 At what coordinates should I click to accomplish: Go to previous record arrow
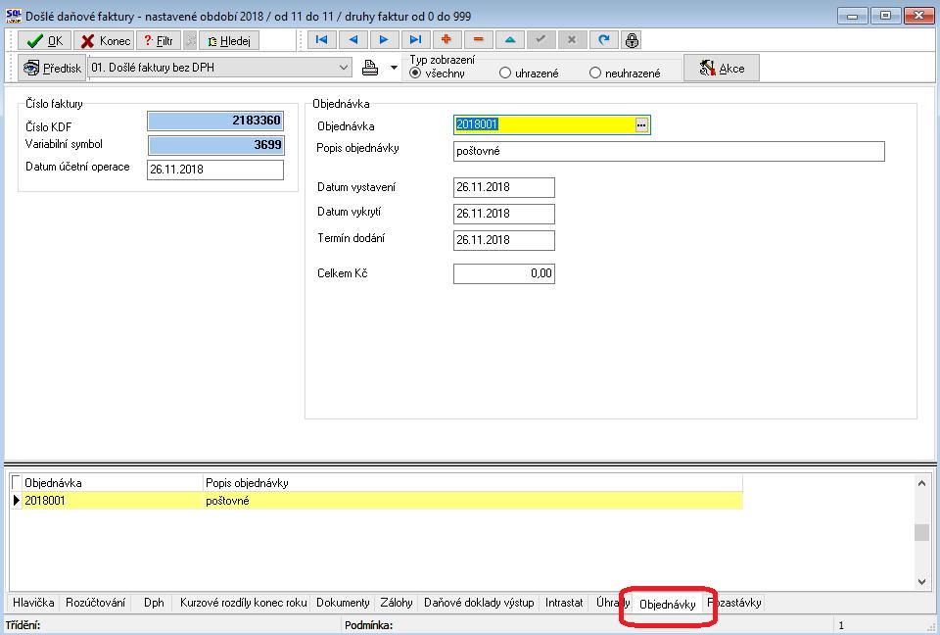(x=353, y=40)
